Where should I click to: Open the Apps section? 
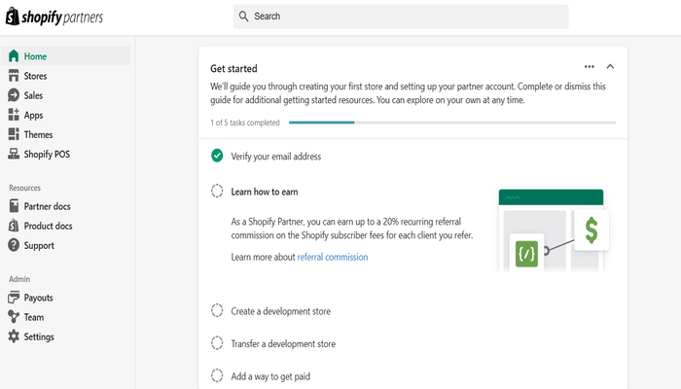(33, 115)
